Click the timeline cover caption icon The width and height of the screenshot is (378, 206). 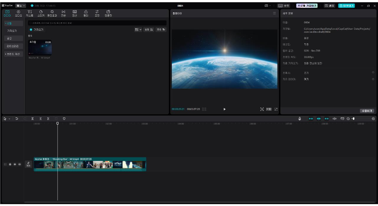click(343, 119)
